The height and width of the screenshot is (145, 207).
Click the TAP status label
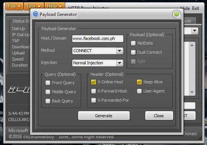coord(16,41)
